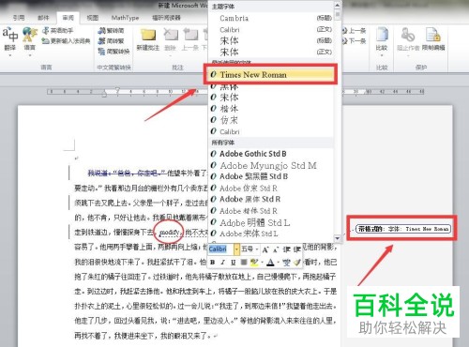Open the 比较 compare documents button
This screenshot has width=469, height=347.
point(382,40)
